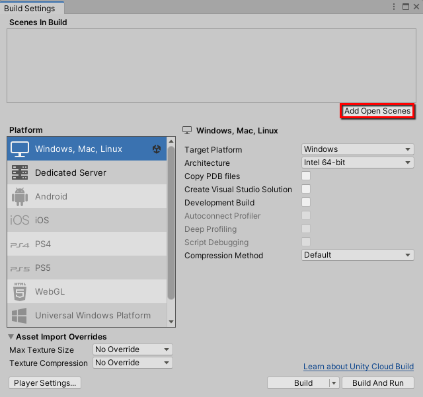Collapse Asset Import Overrides section
This screenshot has height=397, width=423.
click(11, 337)
